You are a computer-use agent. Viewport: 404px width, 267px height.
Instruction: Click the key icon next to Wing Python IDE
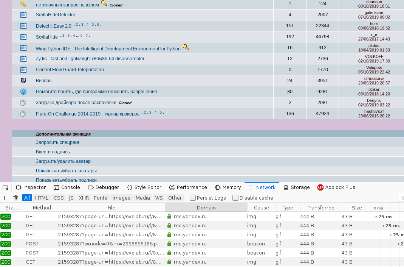pos(186,47)
